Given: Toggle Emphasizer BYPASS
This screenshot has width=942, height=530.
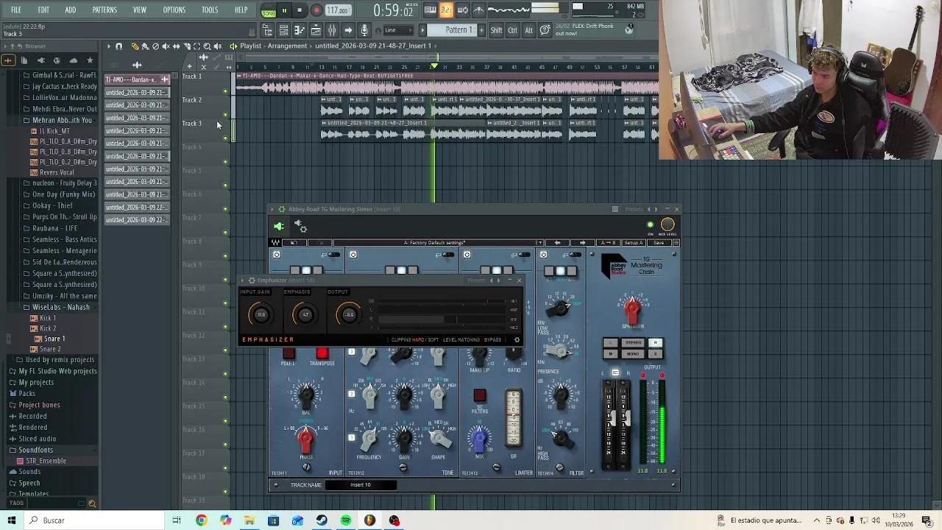Looking at the screenshot, I should 493,340.
